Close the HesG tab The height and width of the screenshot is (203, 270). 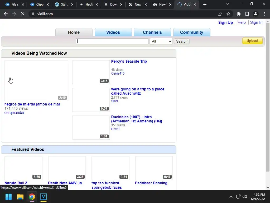tap(97, 5)
